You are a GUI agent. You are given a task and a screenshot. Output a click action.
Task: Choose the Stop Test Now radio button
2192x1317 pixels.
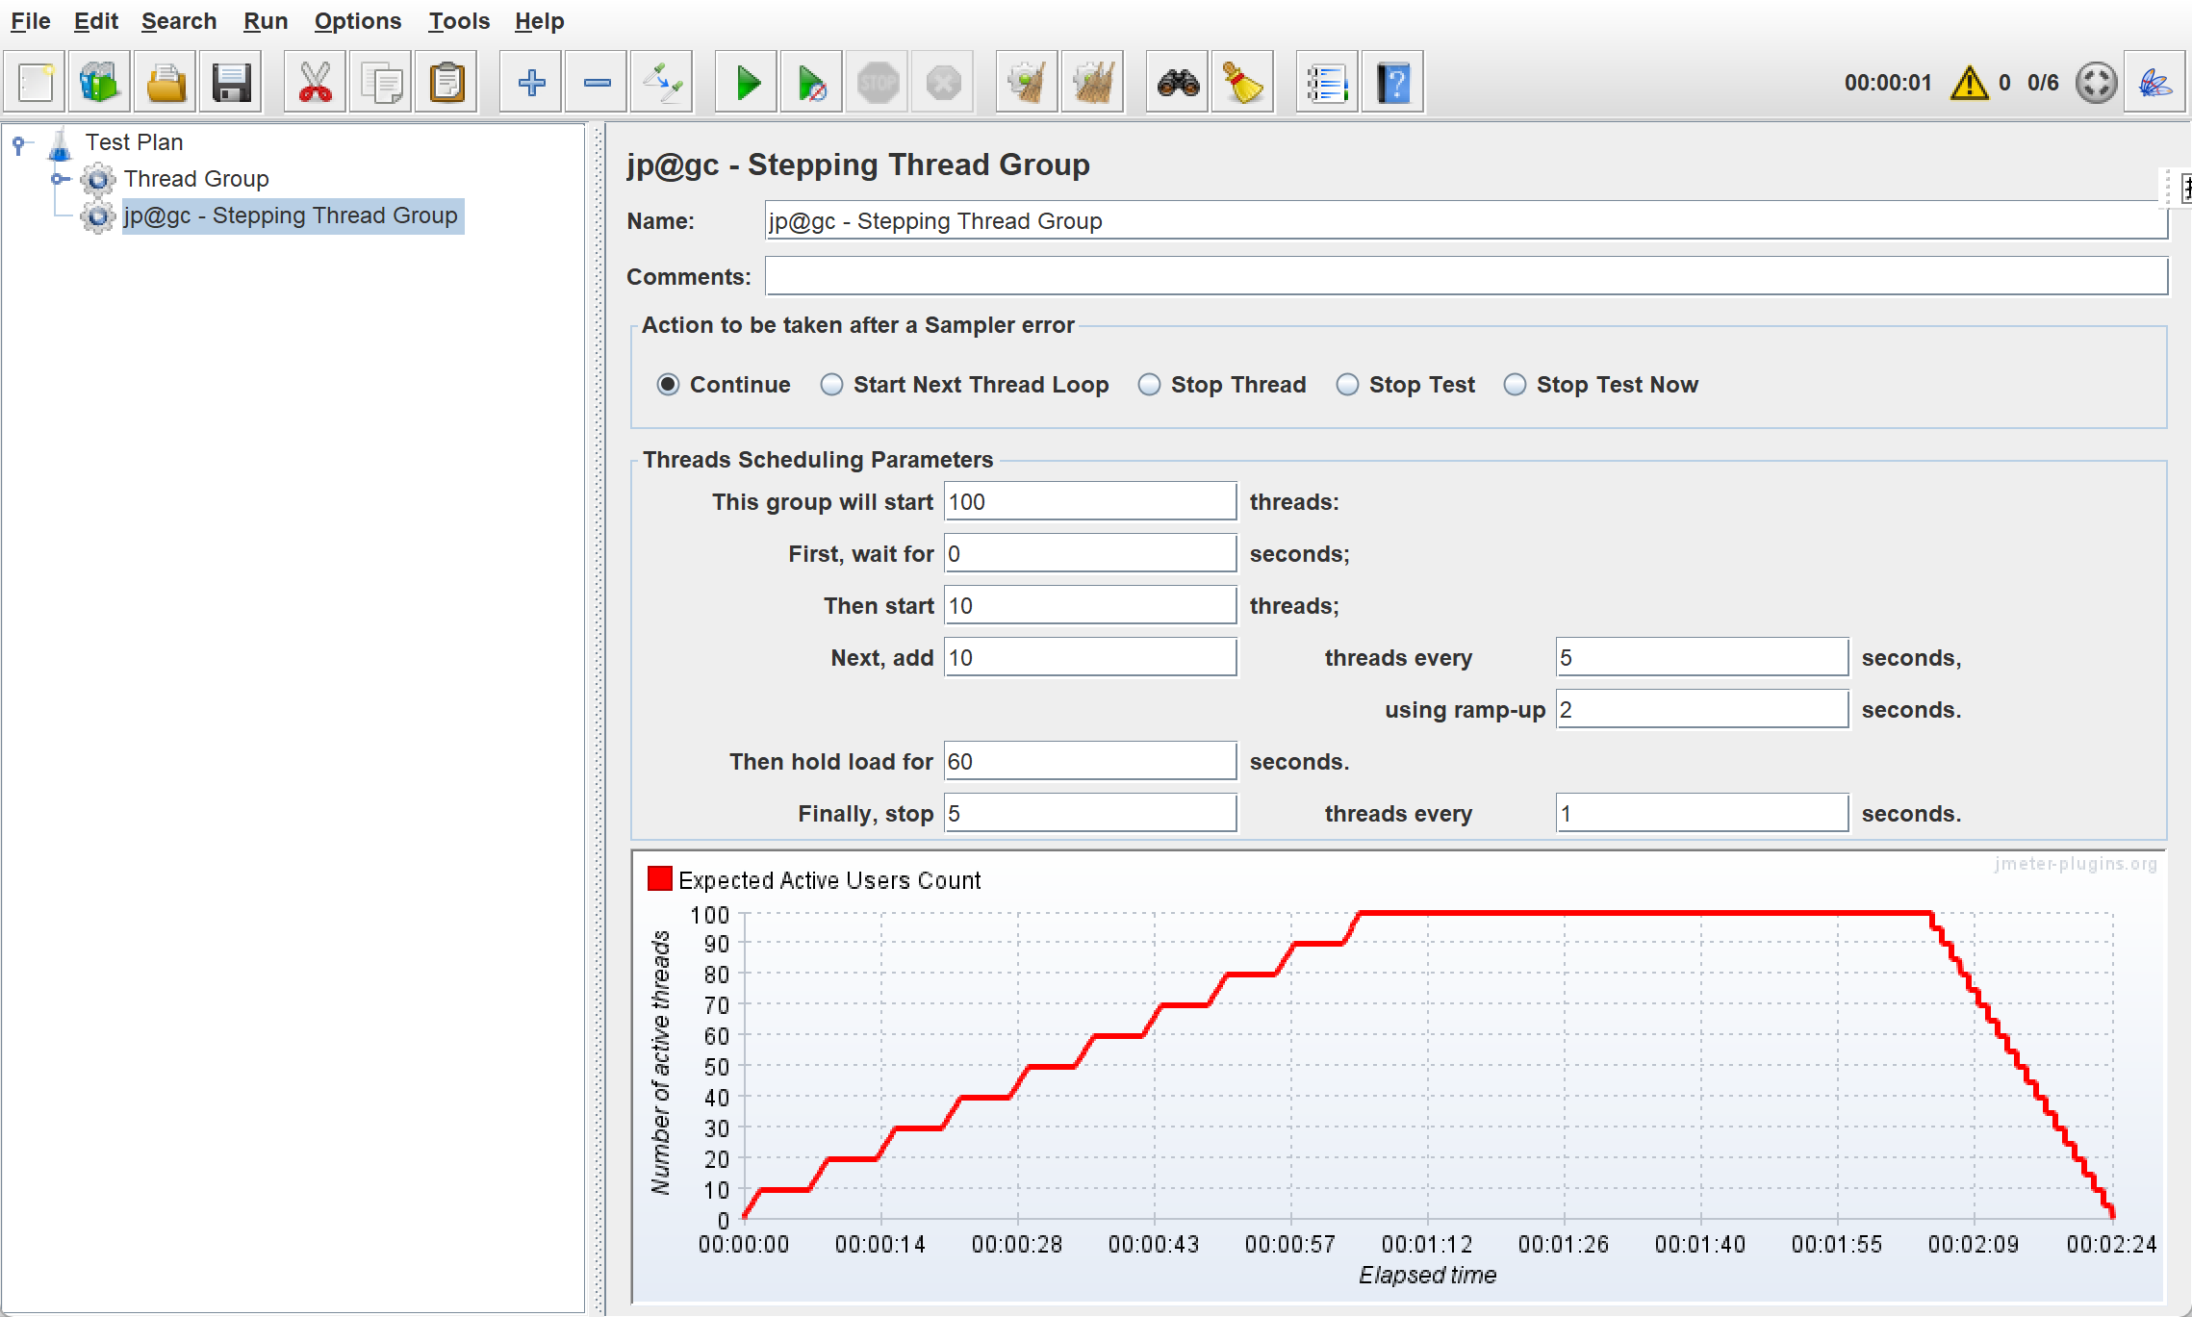[1515, 385]
